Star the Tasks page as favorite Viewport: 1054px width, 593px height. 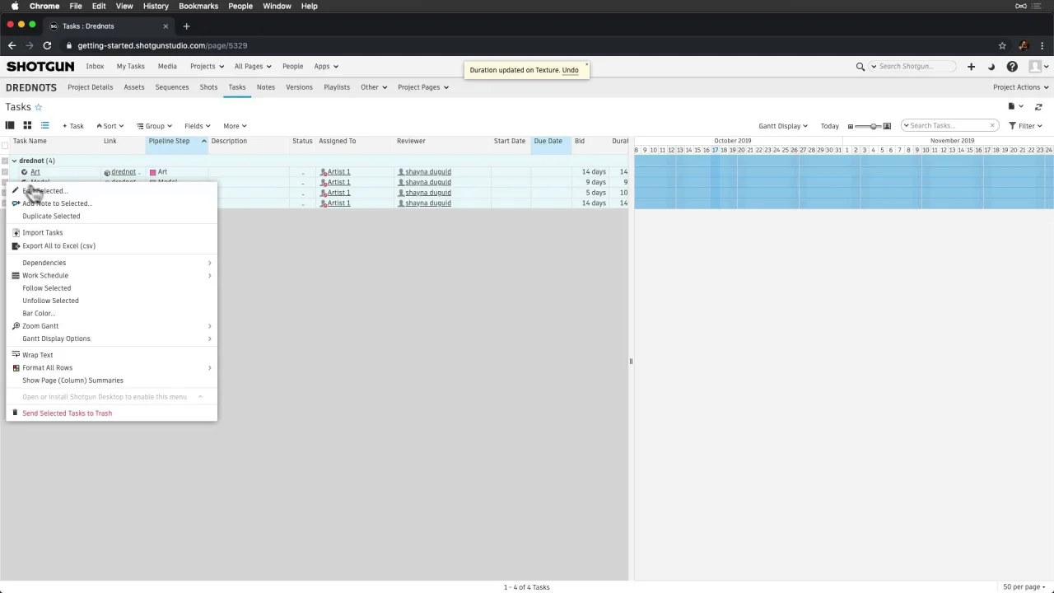[38, 107]
